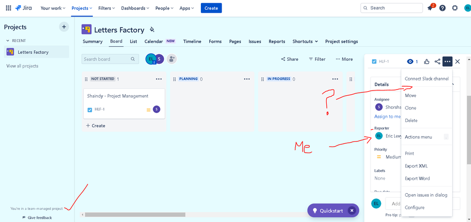Open the help question mark icon
The image size is (471, 222).
tap(442, 8)
